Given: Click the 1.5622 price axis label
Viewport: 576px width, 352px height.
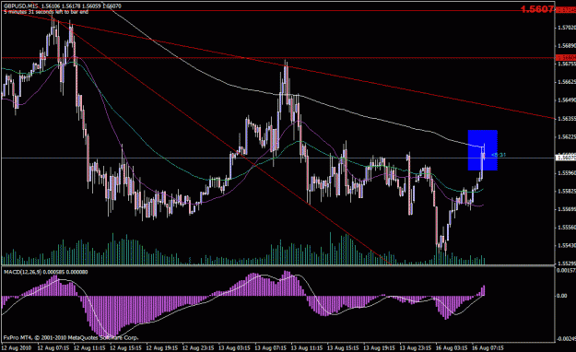Looking at the screenshot, I should (566, 136).
